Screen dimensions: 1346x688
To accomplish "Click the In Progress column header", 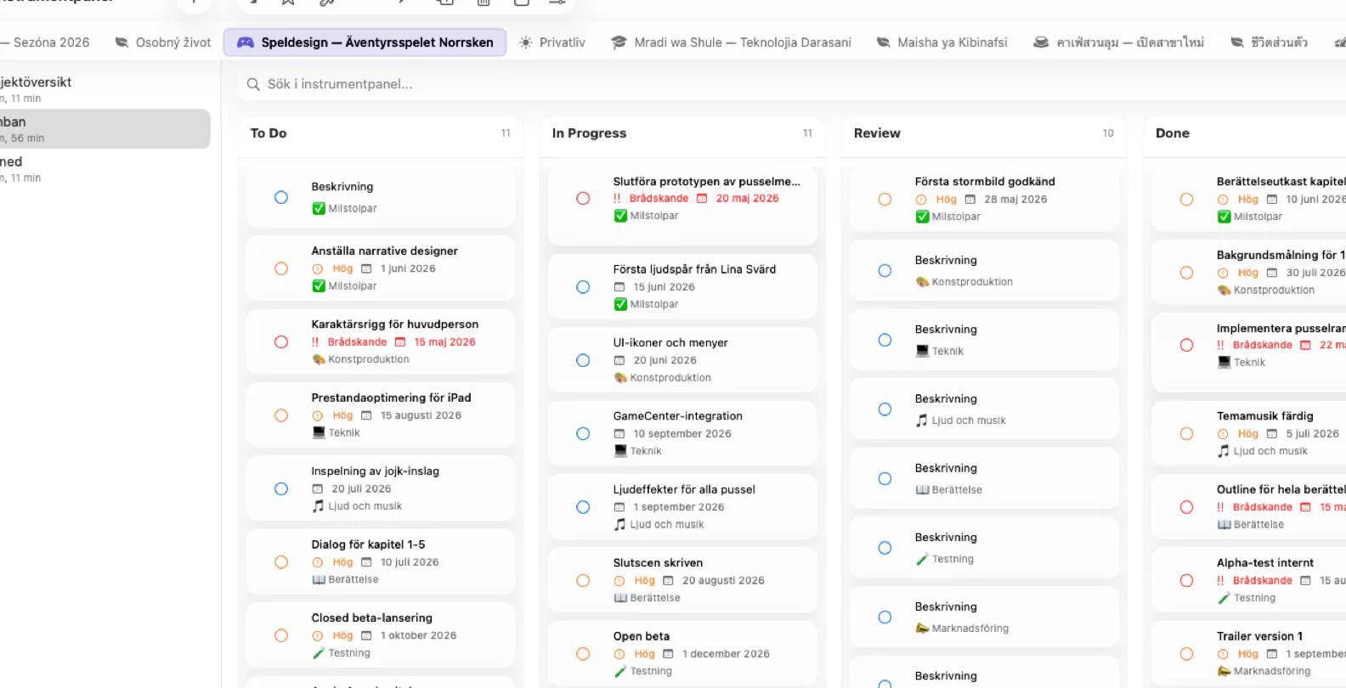I will coord(589,133).
